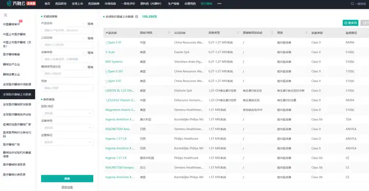Screen dimensions: 369x191
Task: Open the 设备类别 filter dropdown
Action: [x=67, y=128]
